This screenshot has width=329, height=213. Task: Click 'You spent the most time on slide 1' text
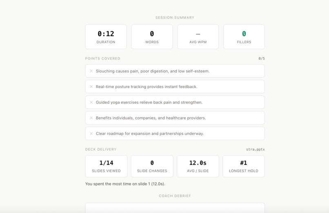[x=125, y=184]
